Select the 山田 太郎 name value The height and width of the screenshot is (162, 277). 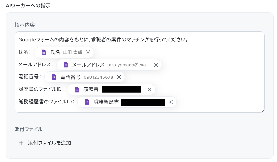73,52
